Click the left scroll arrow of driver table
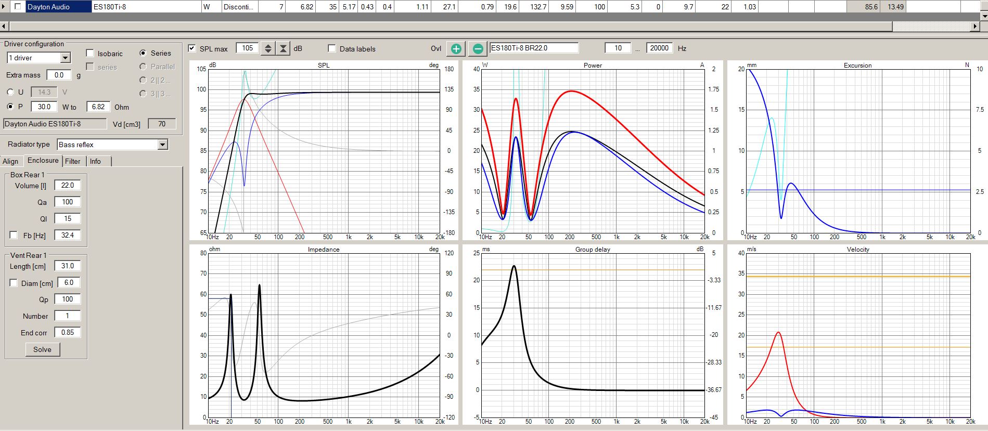Viewport: 988px width, 431px height. 4,26
